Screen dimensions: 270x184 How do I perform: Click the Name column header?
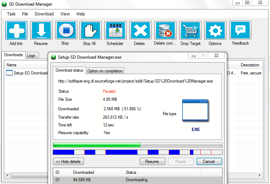click(26, 65)
